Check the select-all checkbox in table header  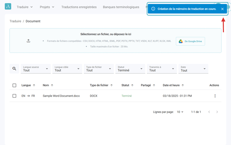click(x=14, y=85)
